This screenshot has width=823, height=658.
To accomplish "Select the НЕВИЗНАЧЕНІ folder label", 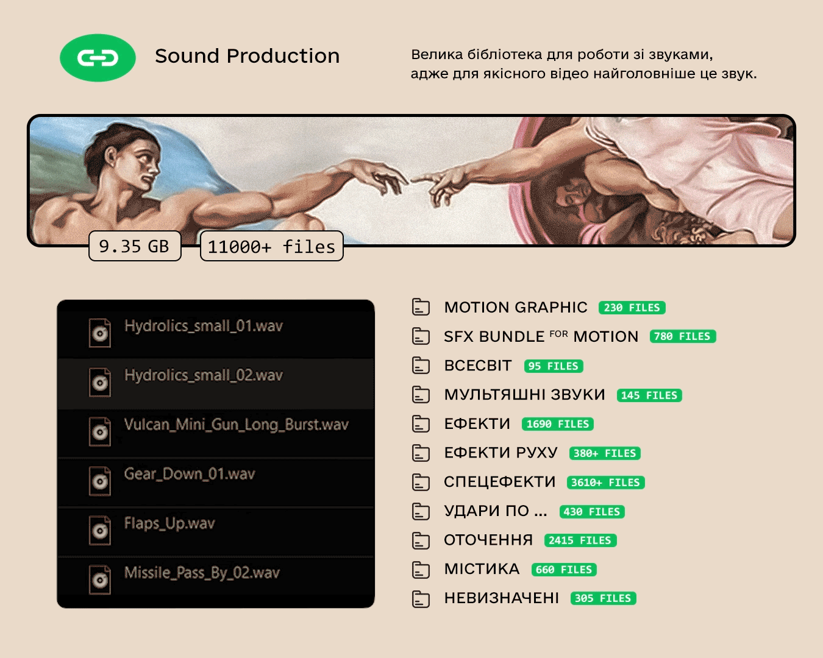I will [x=502, y=598].
